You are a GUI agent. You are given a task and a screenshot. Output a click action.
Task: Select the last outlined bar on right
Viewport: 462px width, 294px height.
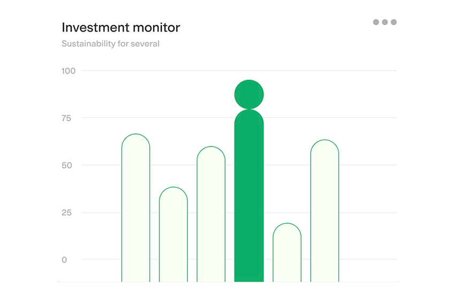325,211
